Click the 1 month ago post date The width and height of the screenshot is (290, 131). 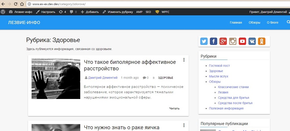tap(130, 78)
